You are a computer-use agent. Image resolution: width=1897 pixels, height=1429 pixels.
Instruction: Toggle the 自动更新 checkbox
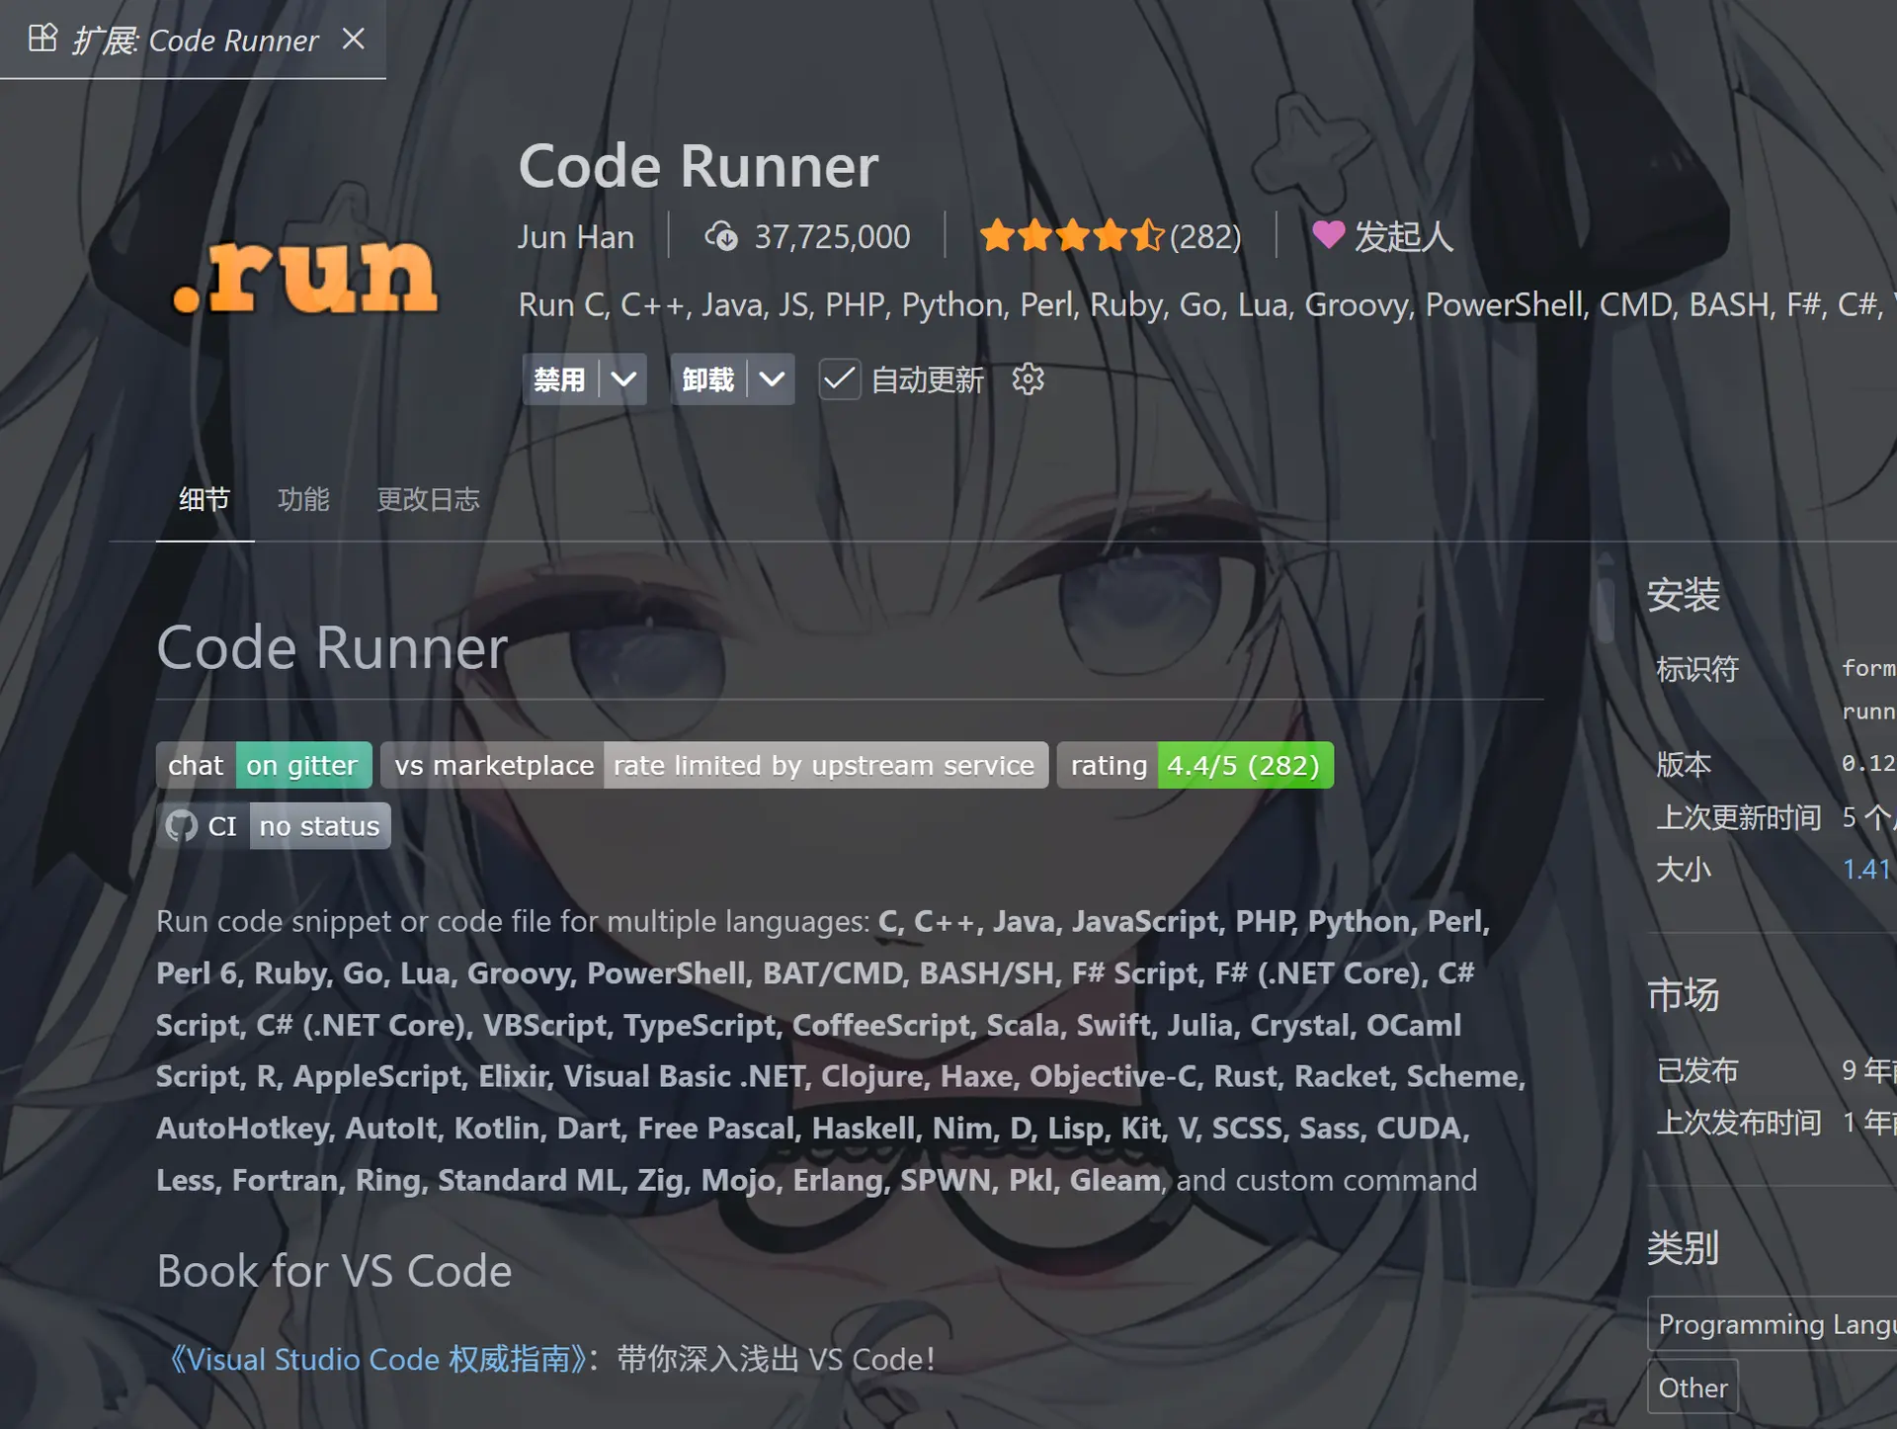[x=839, y=379]
